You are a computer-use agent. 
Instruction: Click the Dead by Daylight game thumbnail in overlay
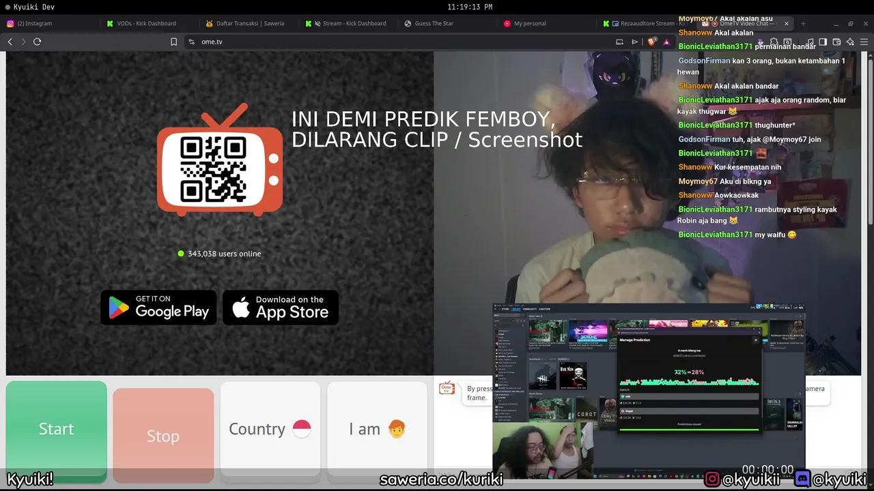coord(542,376)
